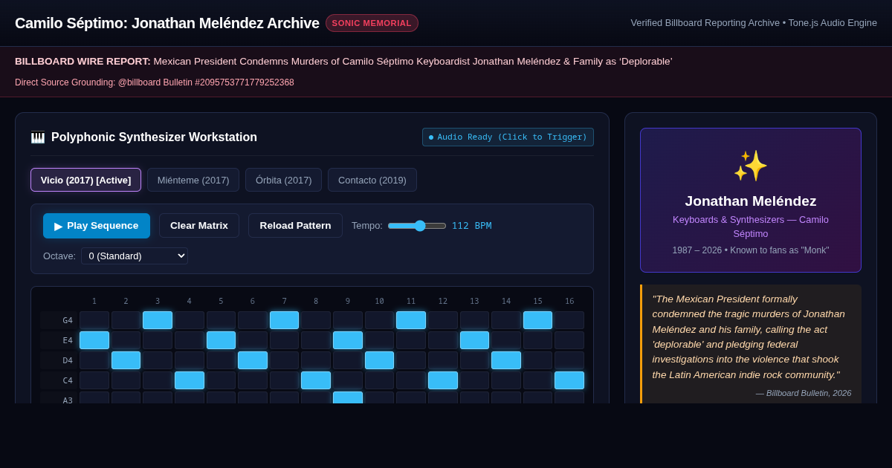This screenshot has height=468, width=892.
Task: Click the D4 row label
Action: coord(59,360)
